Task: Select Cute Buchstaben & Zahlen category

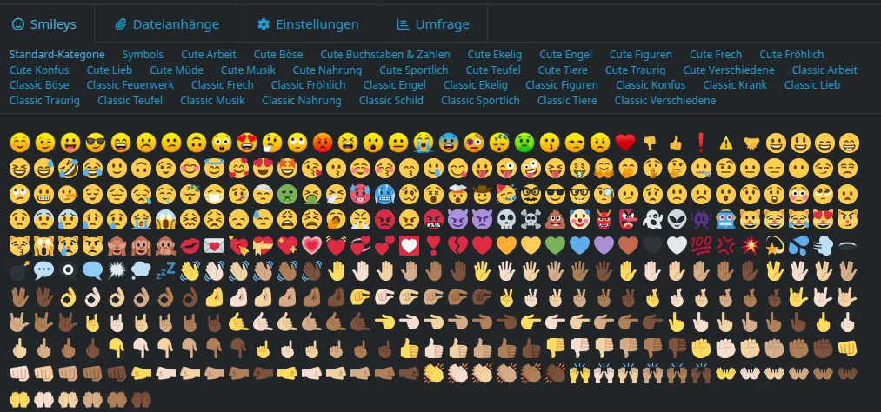Action: 385,55
